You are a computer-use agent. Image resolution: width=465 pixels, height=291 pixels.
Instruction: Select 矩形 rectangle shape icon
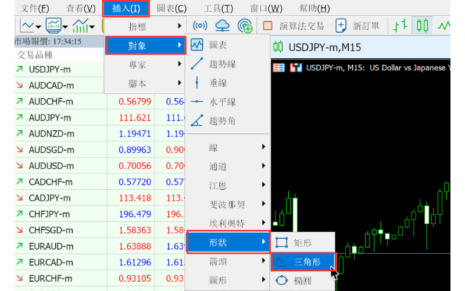pyautogui.click(x=281, y=243)
